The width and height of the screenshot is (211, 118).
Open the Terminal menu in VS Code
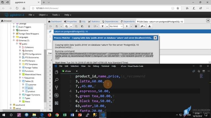105,66
